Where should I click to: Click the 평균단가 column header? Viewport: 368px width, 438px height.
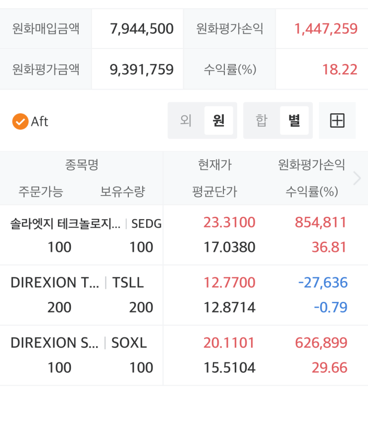(214, 192)
